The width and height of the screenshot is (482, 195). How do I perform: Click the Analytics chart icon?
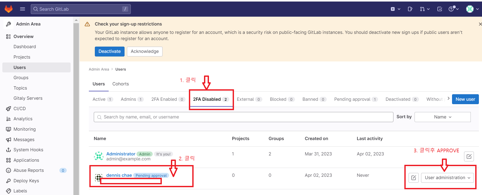(8, 119)
